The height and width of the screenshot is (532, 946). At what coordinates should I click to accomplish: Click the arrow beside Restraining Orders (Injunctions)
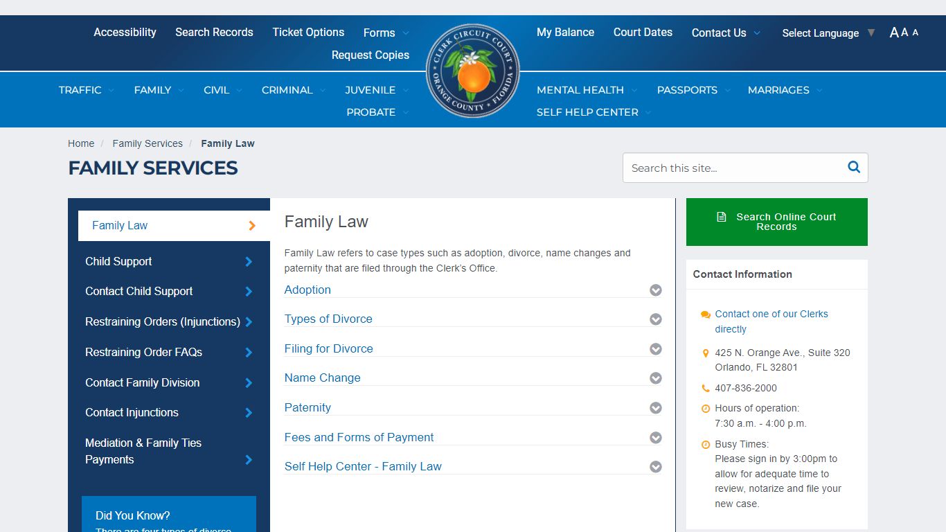pyautogui.click(x=249, y=322)
